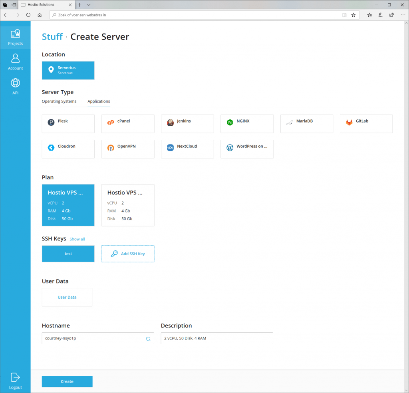Set tabs aside using the tab-aside icon
Image resolution: width=409 pixels, height=393 pixels.
click(14, 5)
